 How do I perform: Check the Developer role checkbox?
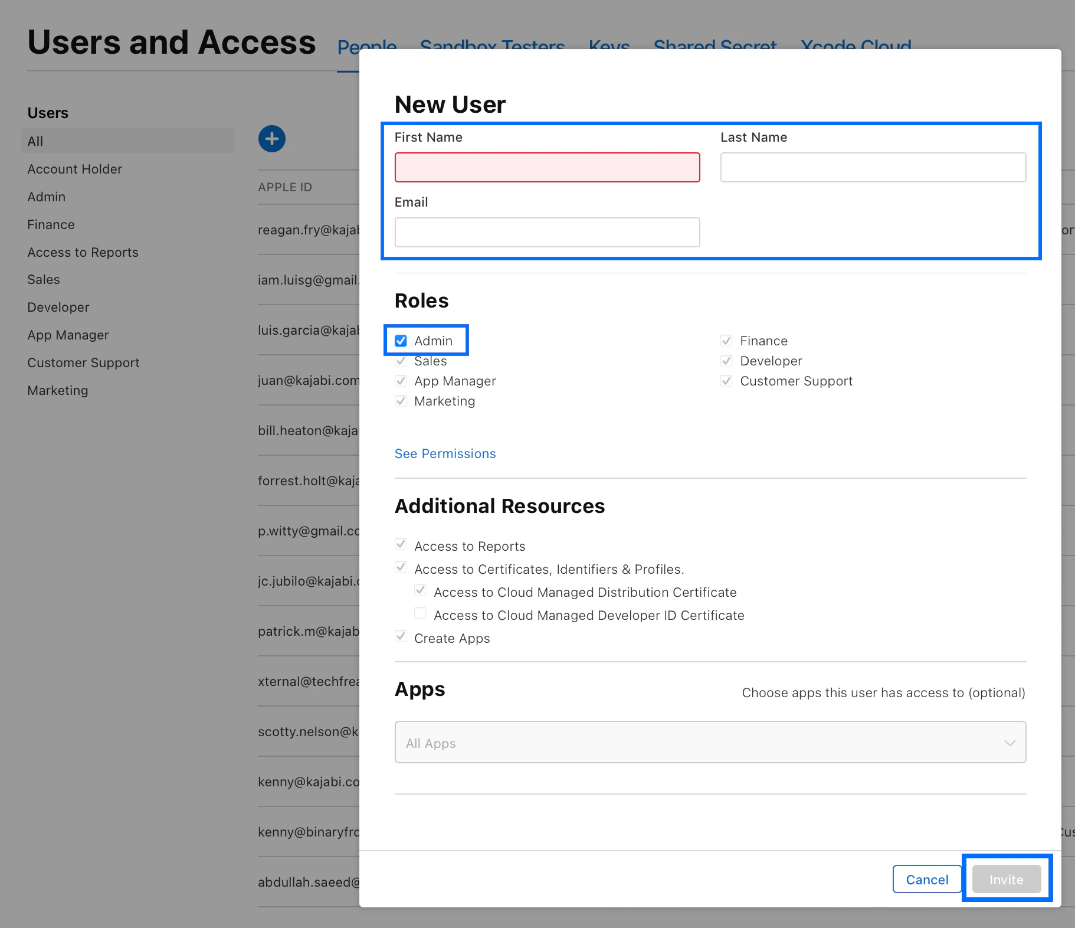coord(726,361)
